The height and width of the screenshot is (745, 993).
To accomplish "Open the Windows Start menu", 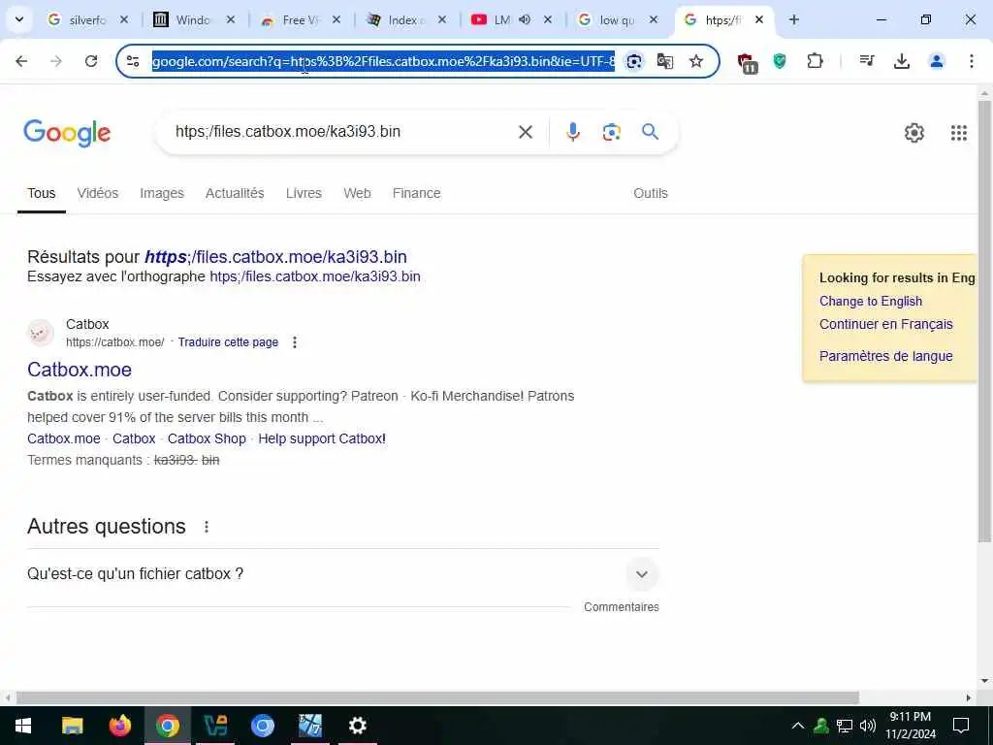I will (23, 726).
